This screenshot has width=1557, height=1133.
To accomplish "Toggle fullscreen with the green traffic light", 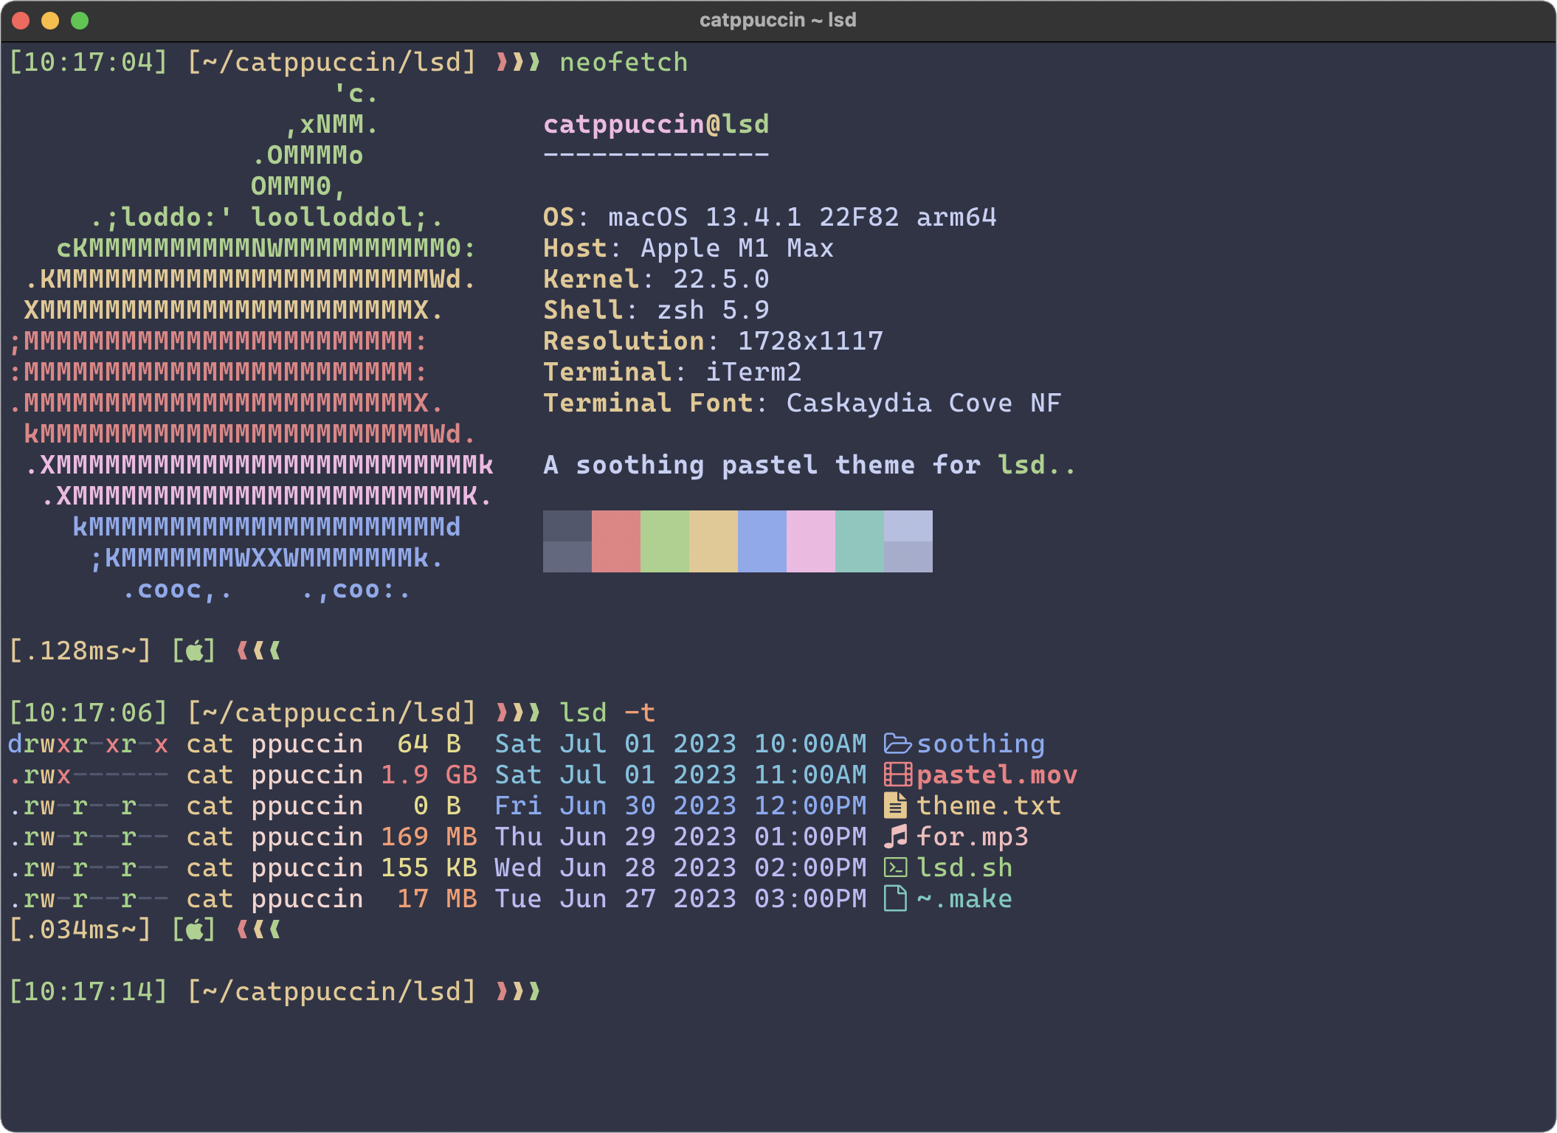I will tap(78, 21).
